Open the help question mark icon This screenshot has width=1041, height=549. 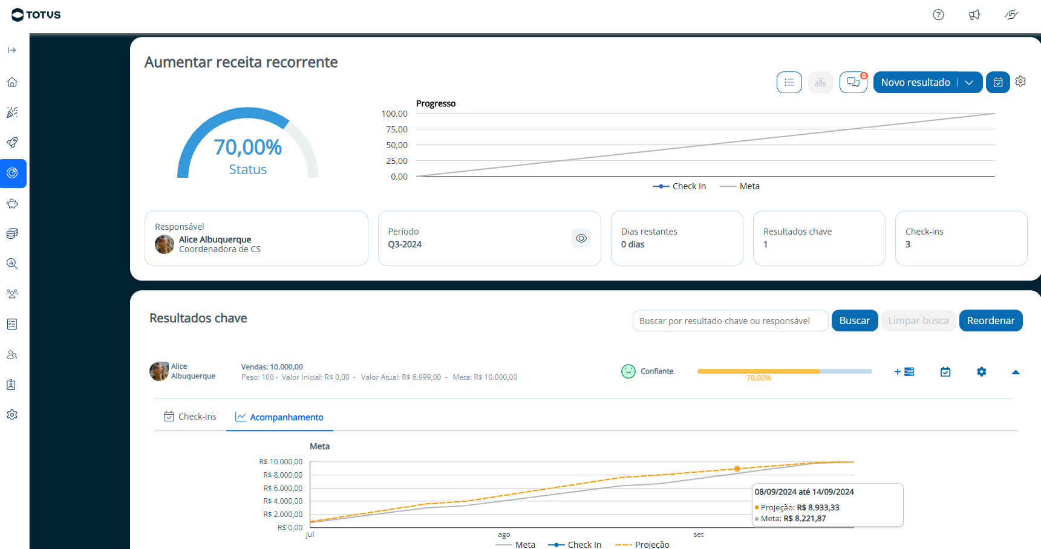pos(938,15)
